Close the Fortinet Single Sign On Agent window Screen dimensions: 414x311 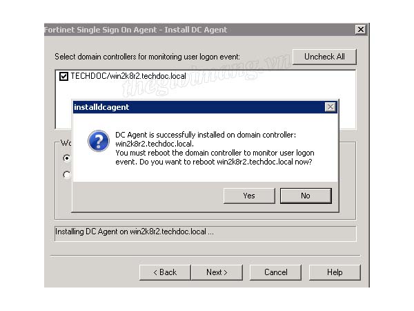coord(361,29)
